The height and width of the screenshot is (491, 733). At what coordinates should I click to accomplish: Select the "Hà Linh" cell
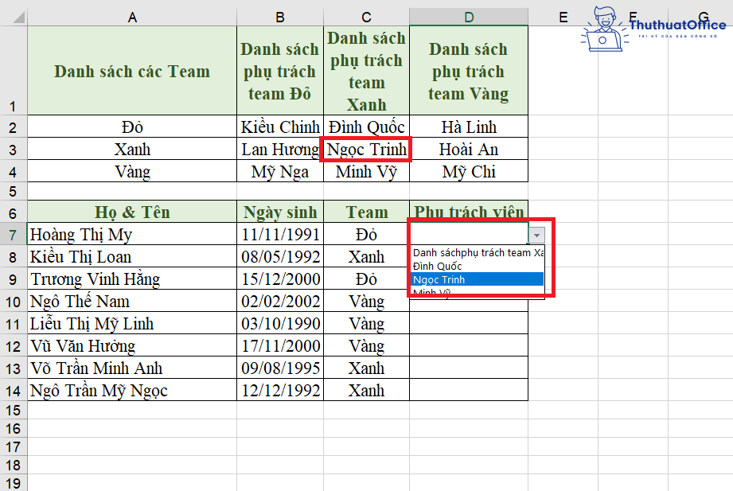[x=468, y=127]
